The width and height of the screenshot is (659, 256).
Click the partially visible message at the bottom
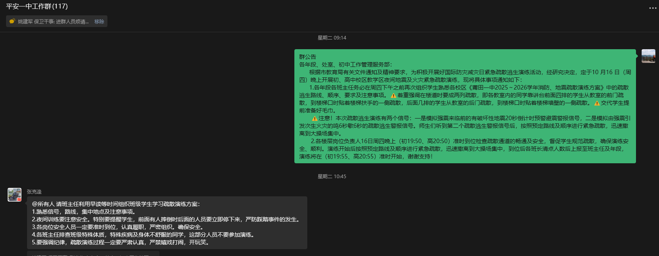pyautogui.click(x=93, y=254)
